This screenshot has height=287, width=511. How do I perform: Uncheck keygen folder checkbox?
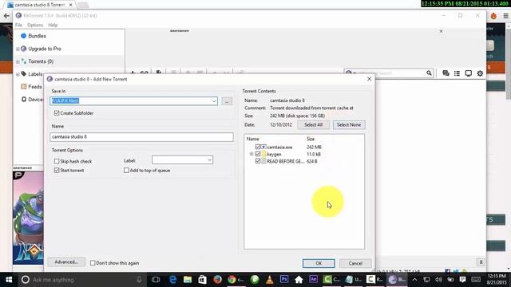tap(258, 154)
